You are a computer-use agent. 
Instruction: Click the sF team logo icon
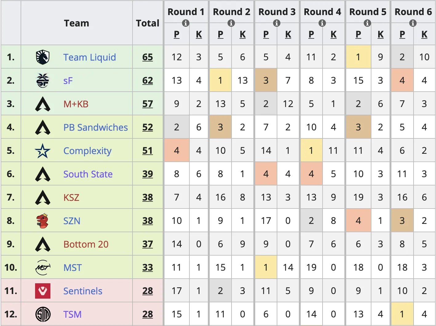tap(42, 81)
